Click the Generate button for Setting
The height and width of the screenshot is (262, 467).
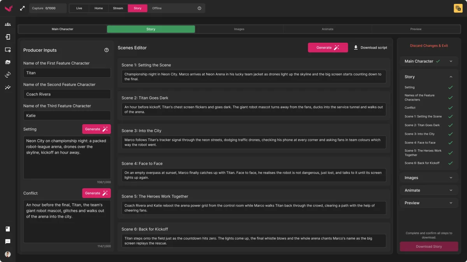point(97,129)
